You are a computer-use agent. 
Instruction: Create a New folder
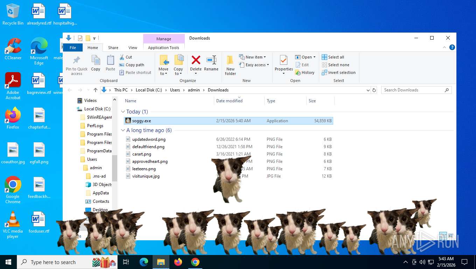coord(230,65)
